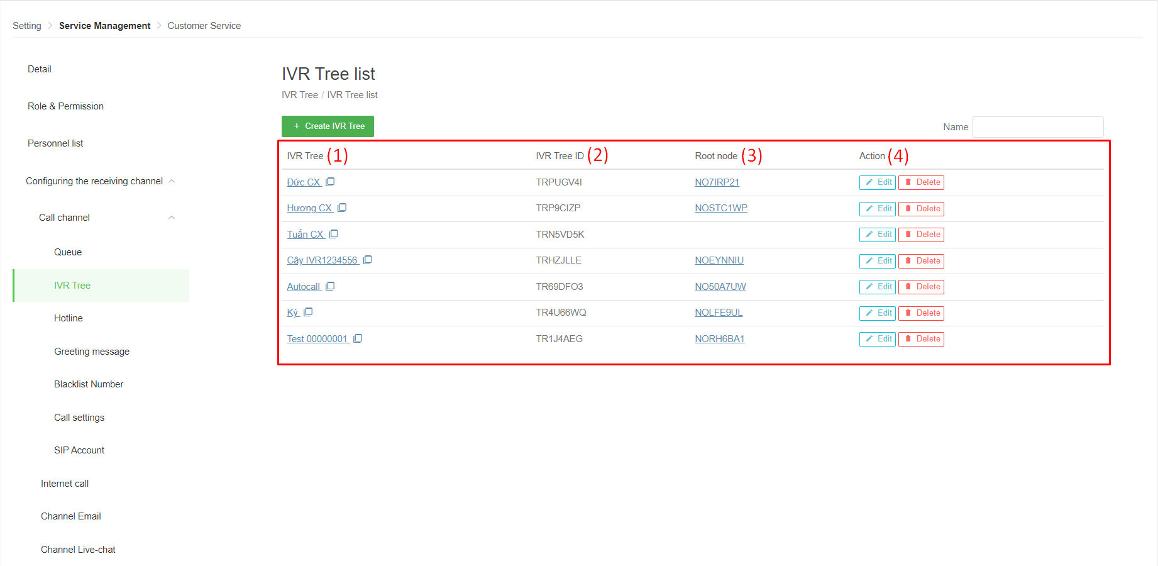Open Queue in the sidebar

[68, 252]
